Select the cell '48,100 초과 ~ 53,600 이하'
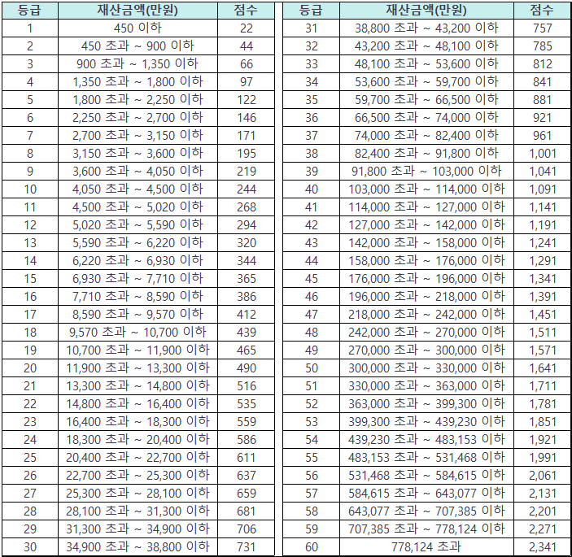Viewport: 572px width, 557px height. click(x=426, y=63)
